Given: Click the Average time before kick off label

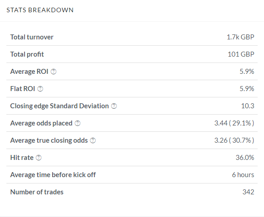Looking at the screenshot, I should (x=53, y=175).
